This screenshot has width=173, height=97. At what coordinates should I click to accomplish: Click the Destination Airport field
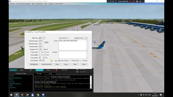41,44
